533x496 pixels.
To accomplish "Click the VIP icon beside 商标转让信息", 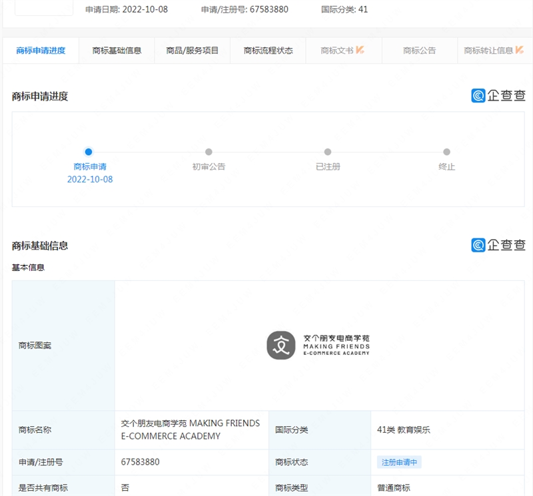I will [x=520, y=51].
